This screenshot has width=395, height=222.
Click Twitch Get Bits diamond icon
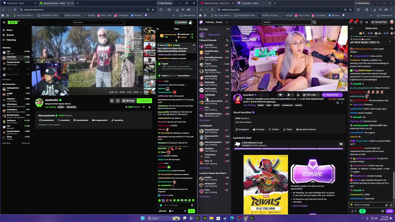tap(367, 22)
